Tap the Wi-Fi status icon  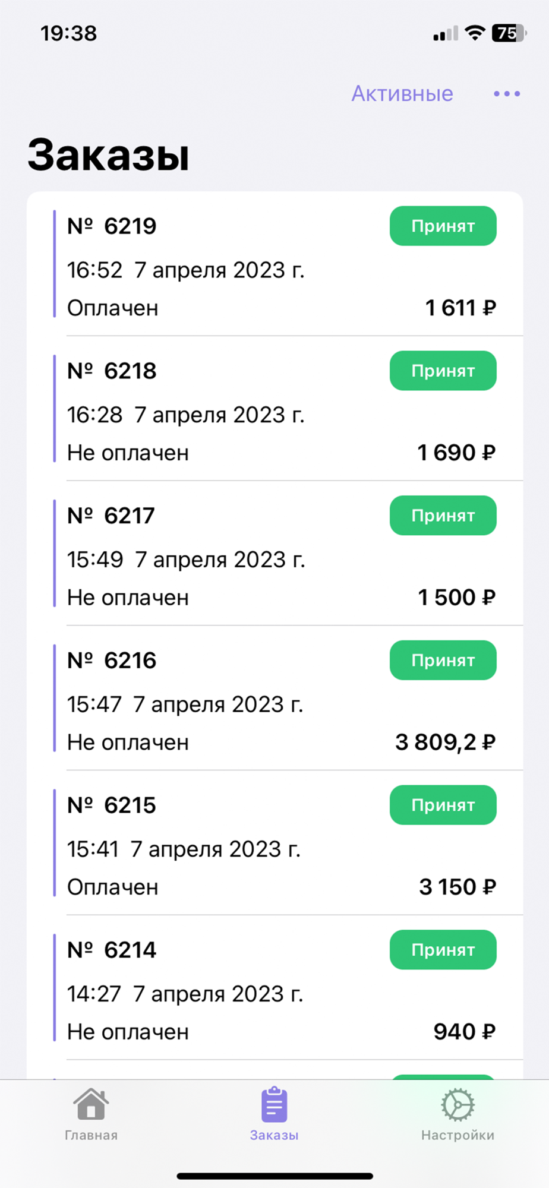tap(474, 33)
